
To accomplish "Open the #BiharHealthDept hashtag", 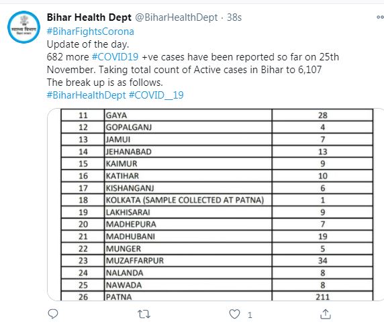I will point(86,95).
